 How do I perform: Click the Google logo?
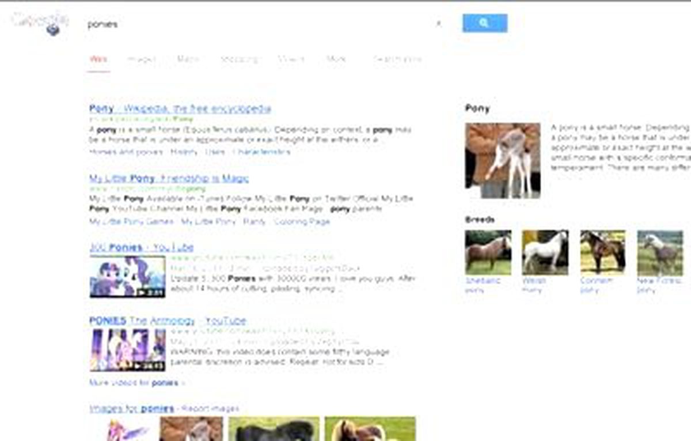tap(40, 23)
